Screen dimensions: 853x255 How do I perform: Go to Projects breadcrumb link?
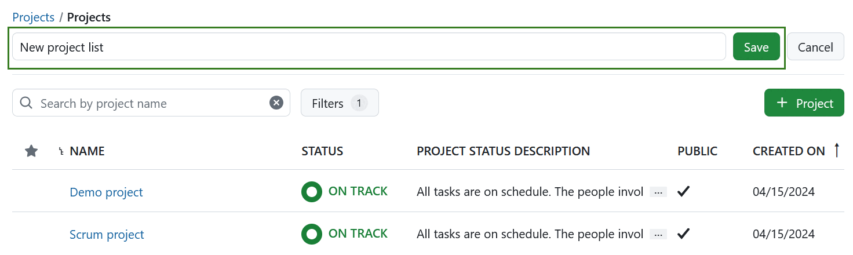coord(33,17)
